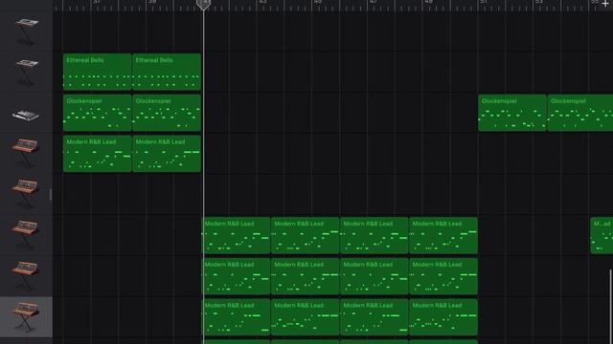Click the track header resize handle
The width and height of the screenshot is (613, 344).
pos(51,194)
